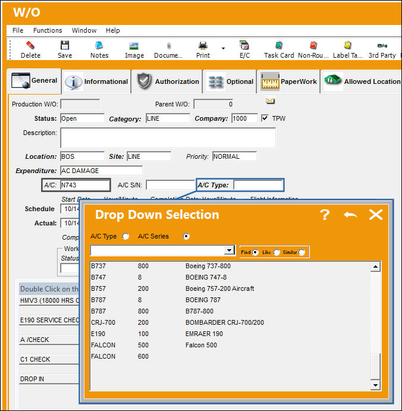Select the B757 200 row

click(x=230, y=288)
